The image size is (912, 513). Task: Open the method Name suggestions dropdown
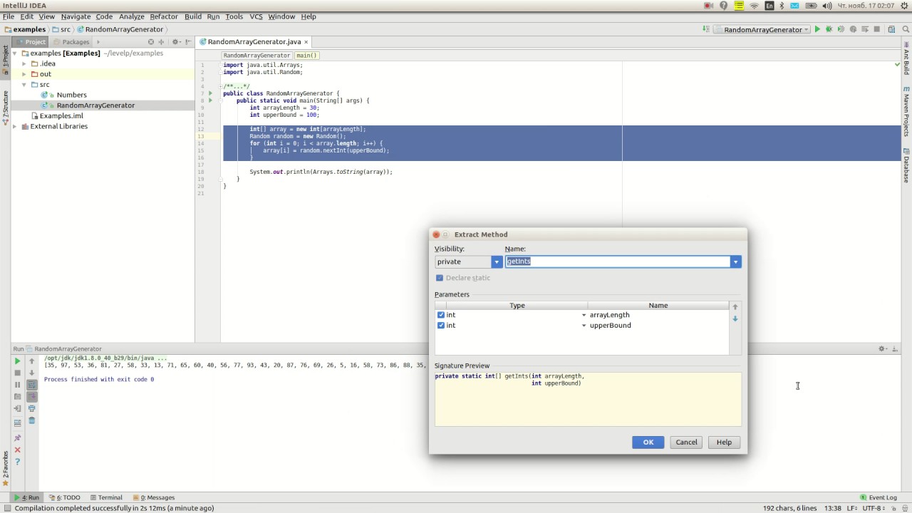[735, 262]
